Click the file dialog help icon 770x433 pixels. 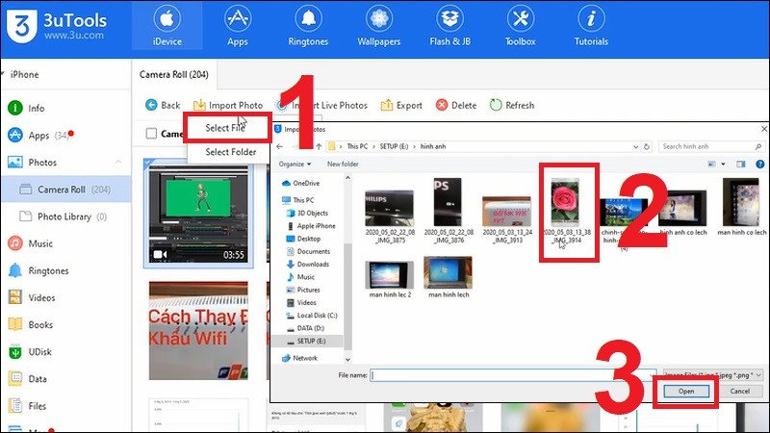pyautogui.click(x=759, y=164)
